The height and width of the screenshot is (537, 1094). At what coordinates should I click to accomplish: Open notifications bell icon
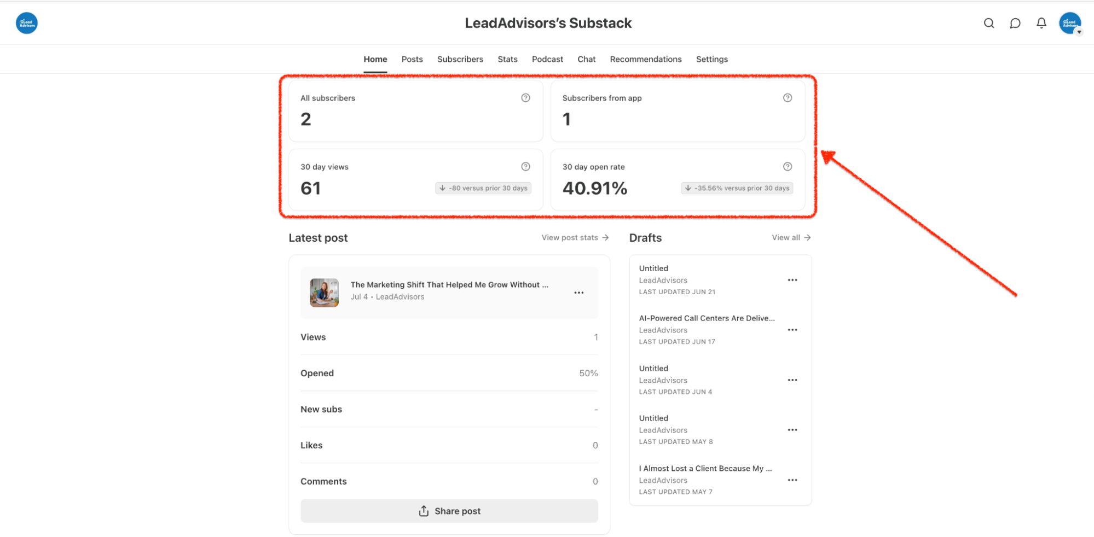[1041, 23]
